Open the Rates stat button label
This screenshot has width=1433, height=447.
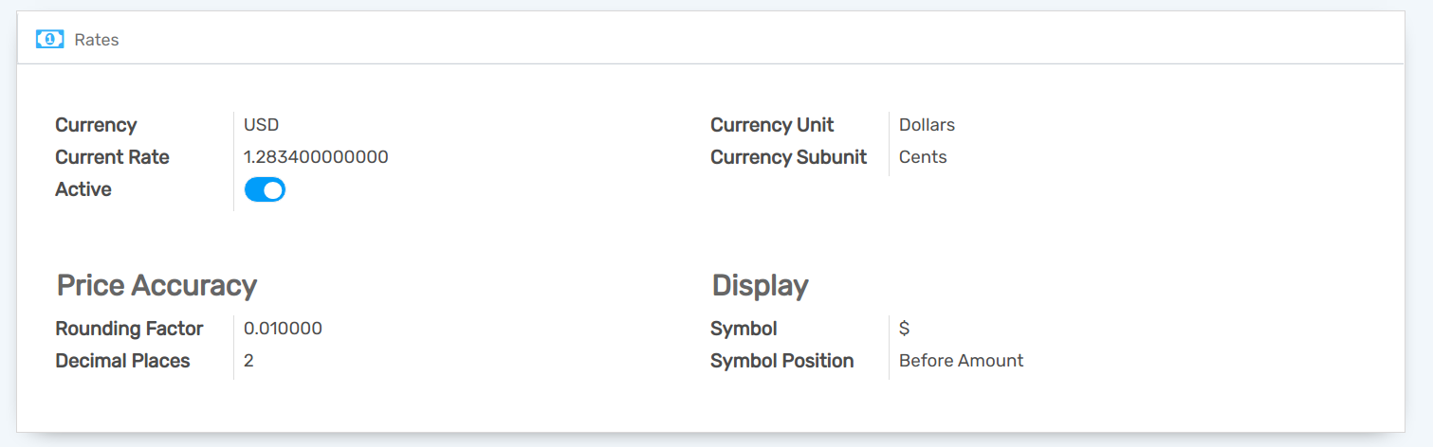96,40
